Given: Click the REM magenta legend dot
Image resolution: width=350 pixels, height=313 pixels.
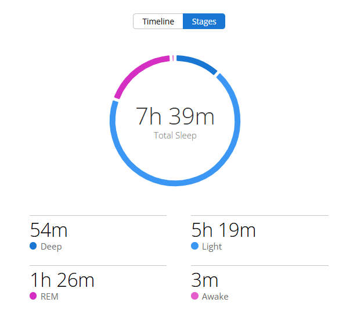Looking at the screenshot, I should click(x=33, y=296).
